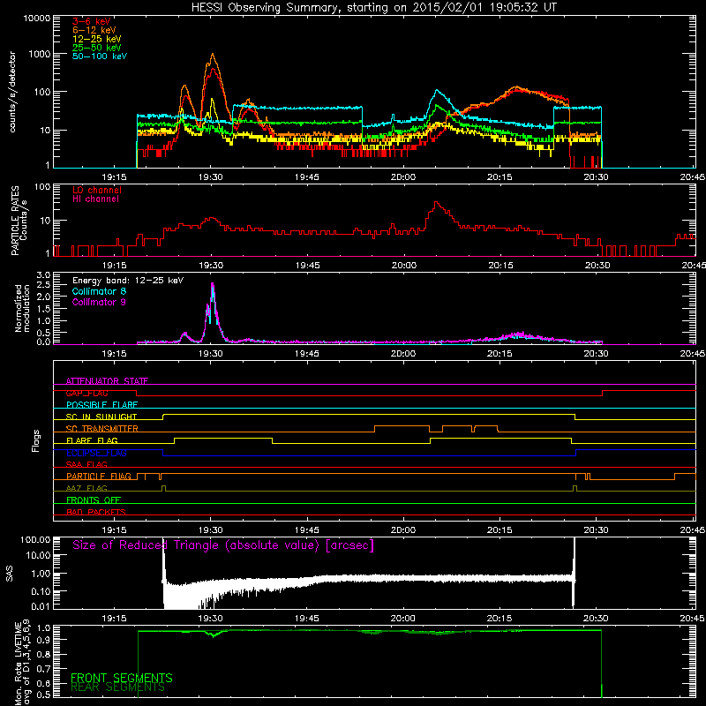Select the AAZ FLAG label
Image resolution: width=706 pixels, height=706 pixels.
coord(86,488)
